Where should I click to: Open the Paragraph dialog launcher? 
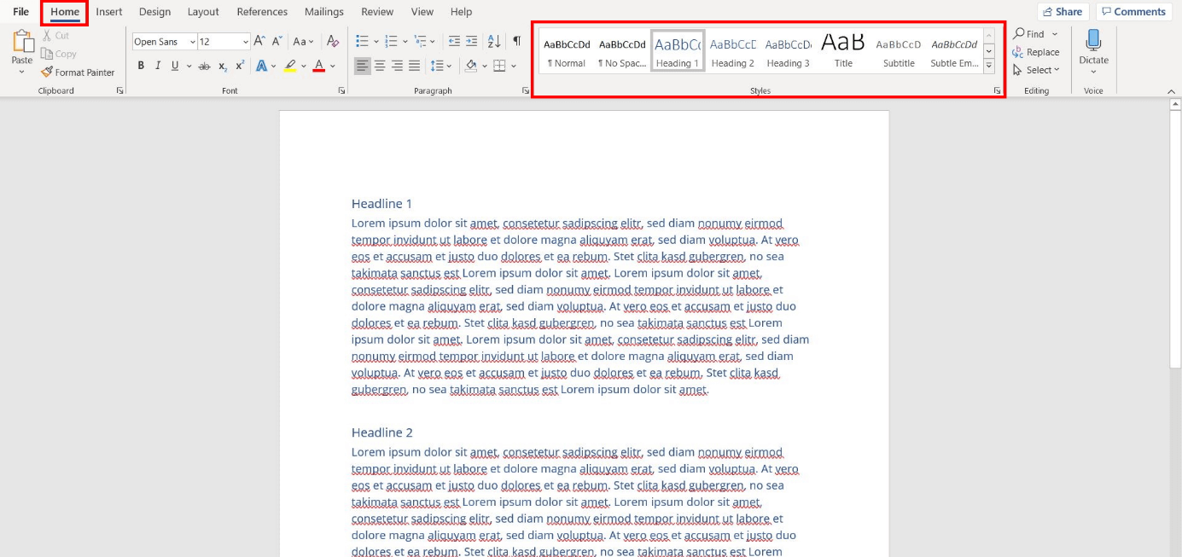coord(526,90)
